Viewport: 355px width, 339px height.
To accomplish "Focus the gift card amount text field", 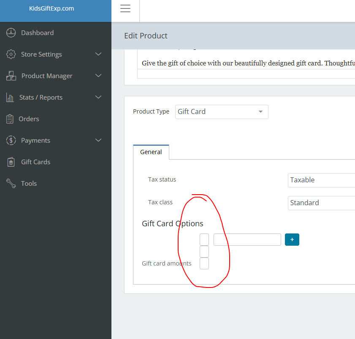I will [x=247, y=240].
